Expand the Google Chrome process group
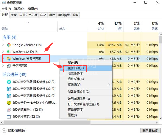The image size is (162, 135). (3, 45)
